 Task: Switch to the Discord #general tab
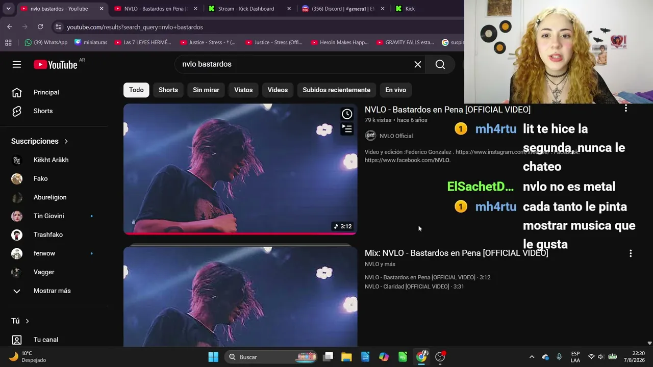343,9
